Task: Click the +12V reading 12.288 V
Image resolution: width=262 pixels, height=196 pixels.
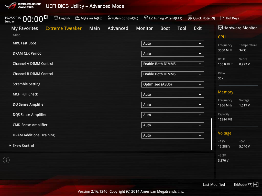Action: 224,146
